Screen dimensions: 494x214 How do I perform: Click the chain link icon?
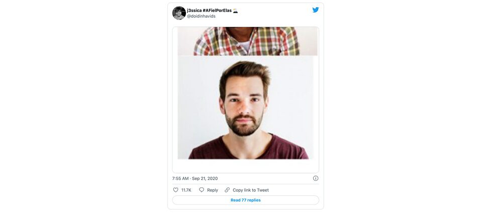[x=227, y=190]
